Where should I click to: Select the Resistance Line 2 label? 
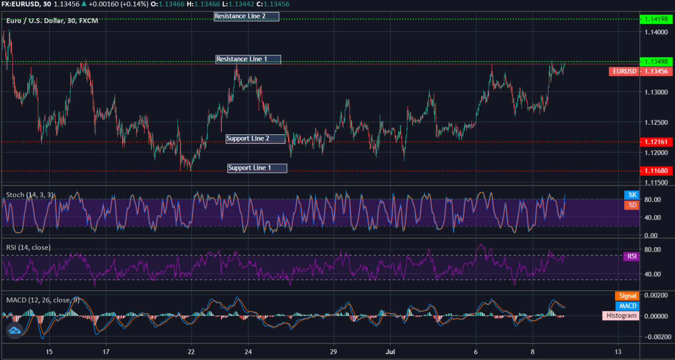click(x=246, y=16)
